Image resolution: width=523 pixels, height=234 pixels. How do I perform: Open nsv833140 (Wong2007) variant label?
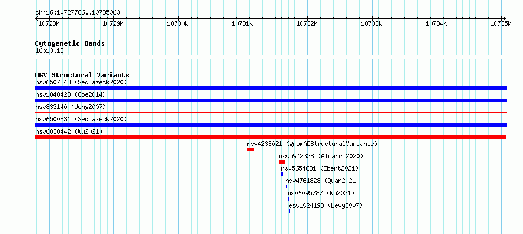point(71,107)
